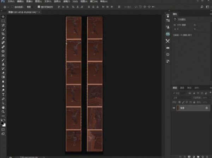Click the 背景 layer thumbnail
The height and width of the screenshot is (158, 212).
click(x=178, y=108)
